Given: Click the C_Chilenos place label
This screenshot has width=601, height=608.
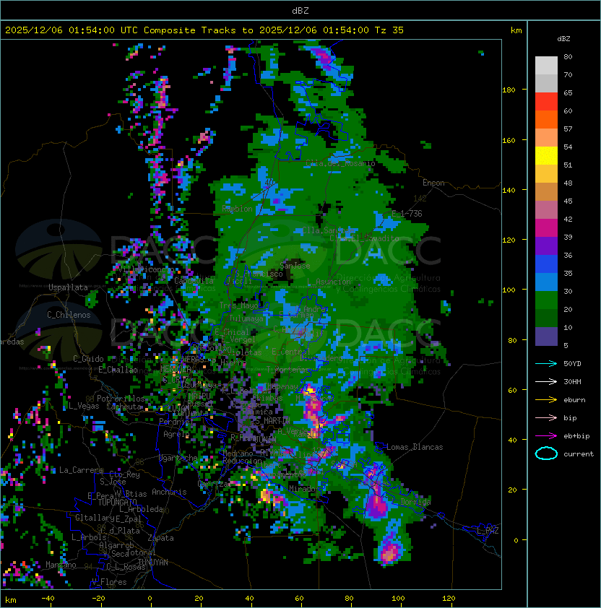Looking at the screenshot, I should coord(69,315).
